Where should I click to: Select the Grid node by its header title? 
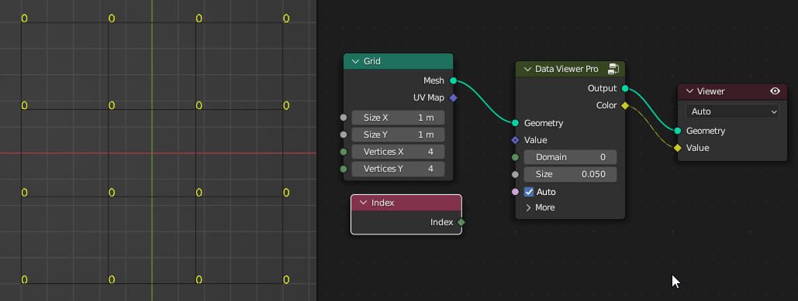pos(372,61)
